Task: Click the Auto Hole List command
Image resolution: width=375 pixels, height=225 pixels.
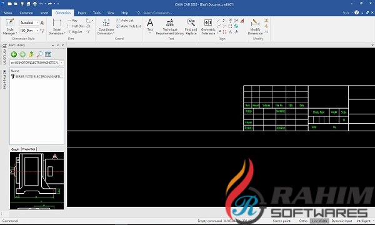Action: 129,26
